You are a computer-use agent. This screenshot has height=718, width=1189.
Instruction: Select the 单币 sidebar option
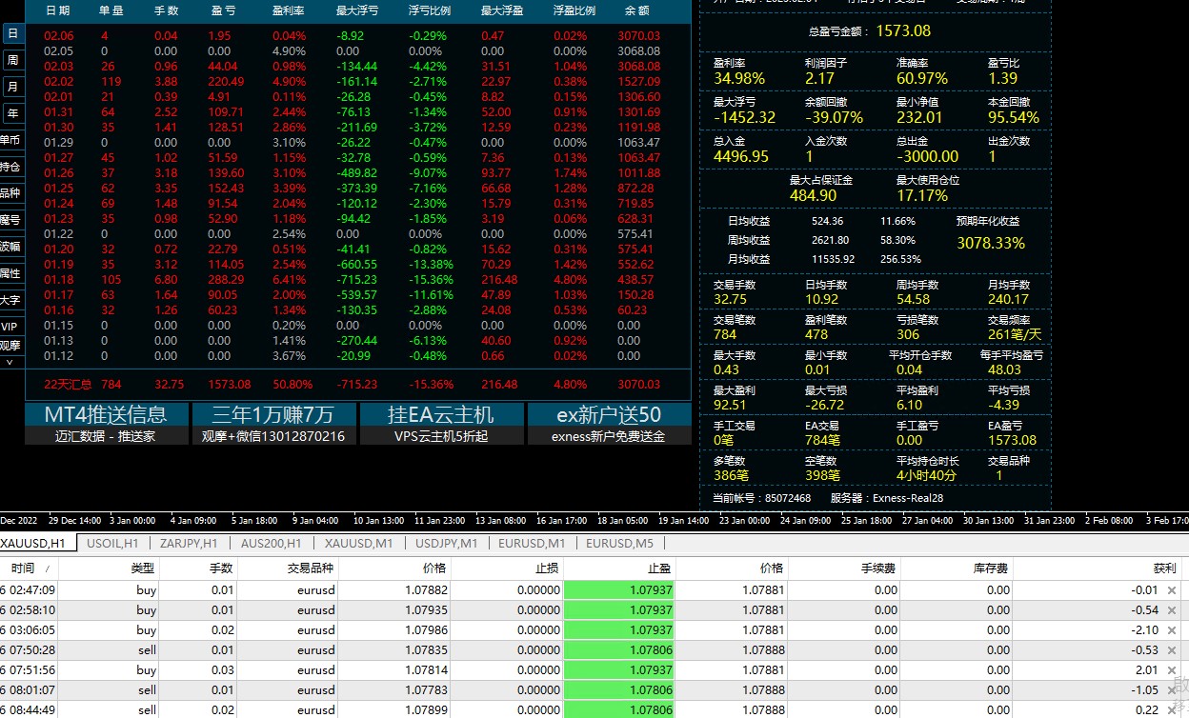[x=10, y=140]
